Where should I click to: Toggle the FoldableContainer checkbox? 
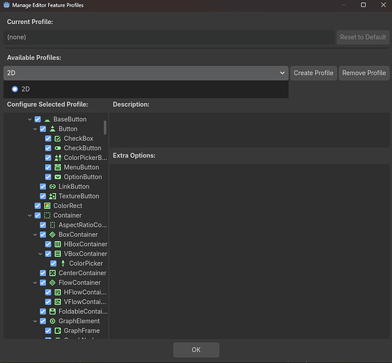pyautogui.click(x=43, y=311)
